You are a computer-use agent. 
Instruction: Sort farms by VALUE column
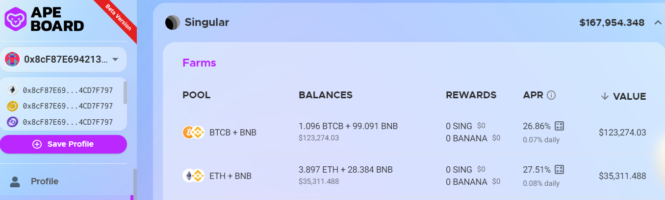623,96
